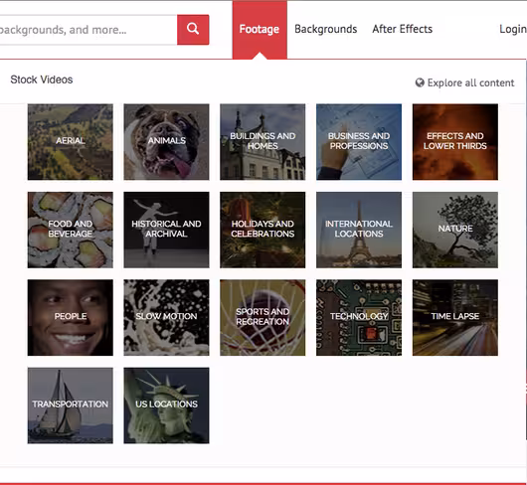
Task: Open Sports and Recreation category
Action: click(x=263, y=317)
